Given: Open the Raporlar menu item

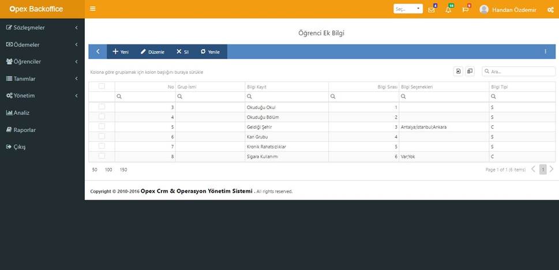Looking at the screenshot, I should click(43, 130).
